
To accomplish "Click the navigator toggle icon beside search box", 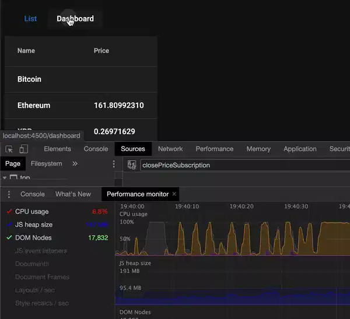I will click(132, 165).
